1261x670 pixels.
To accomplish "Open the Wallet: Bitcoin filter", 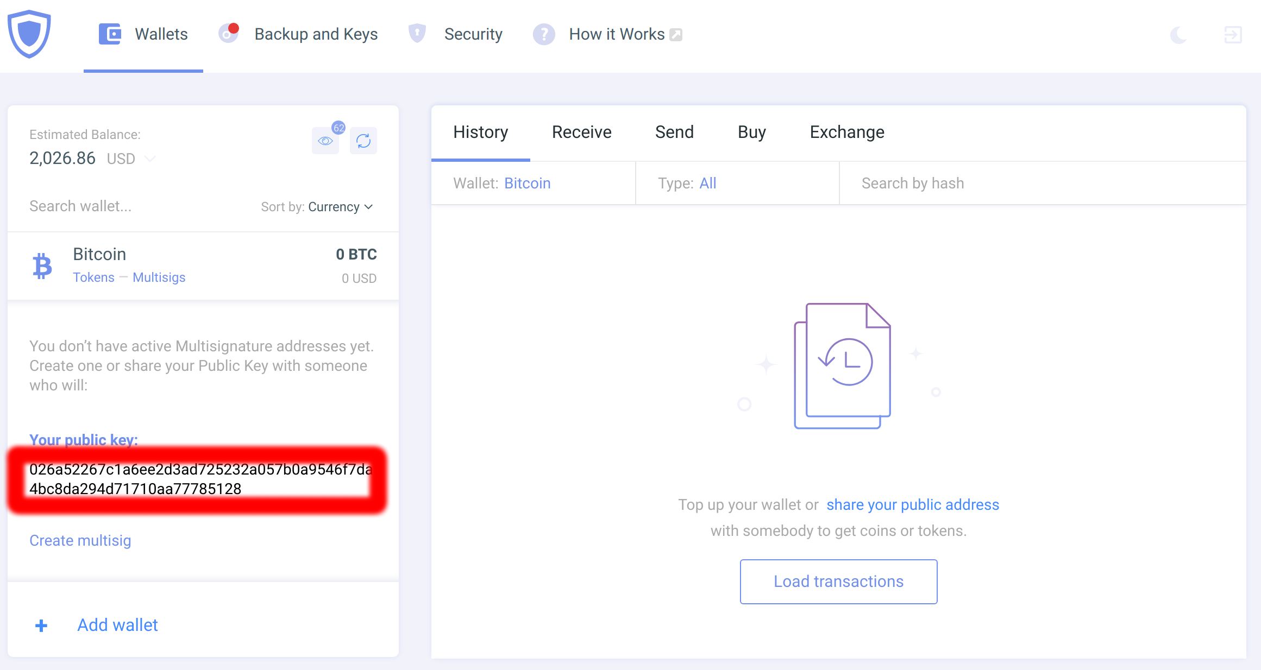I will (534, 184).
